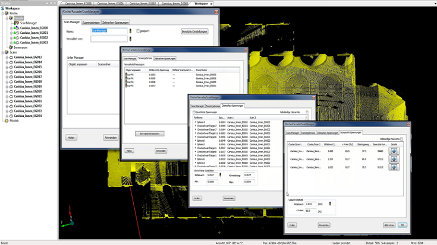This screenshot has width=437, height=245.
Task: Click the traffic light icon beside the Name field
Action: tap(130, 31)
